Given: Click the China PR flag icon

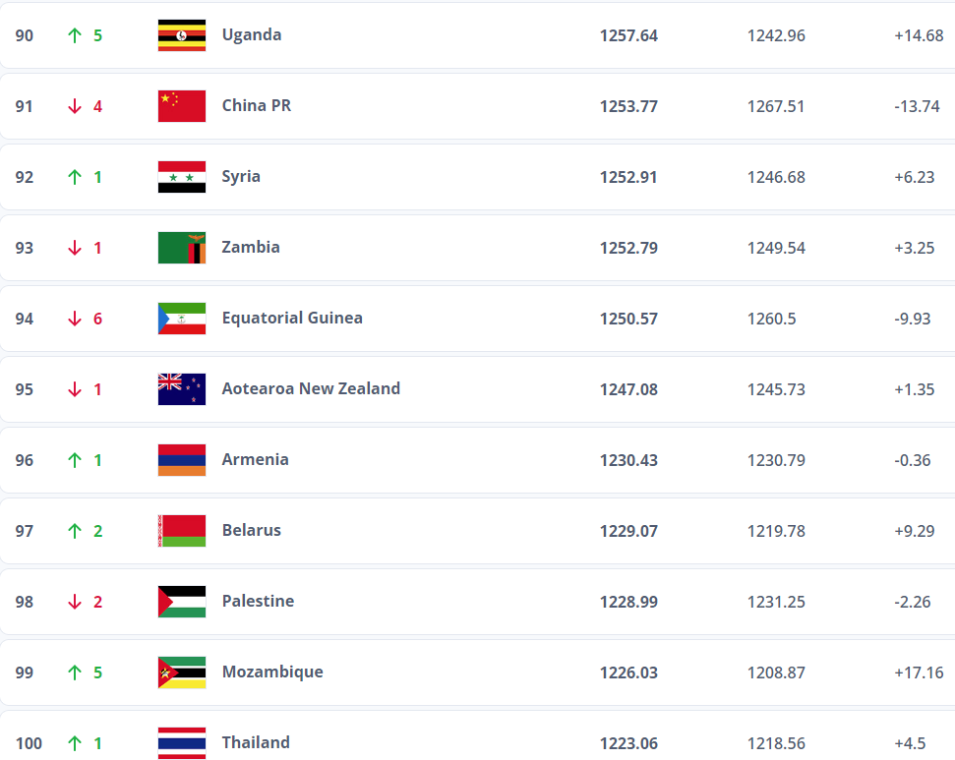Looking at the screenshot, I should 182,106.
